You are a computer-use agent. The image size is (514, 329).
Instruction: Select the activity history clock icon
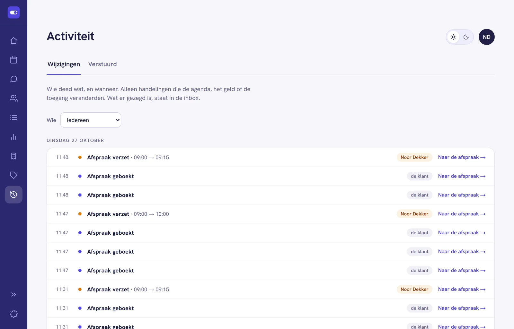13,195
